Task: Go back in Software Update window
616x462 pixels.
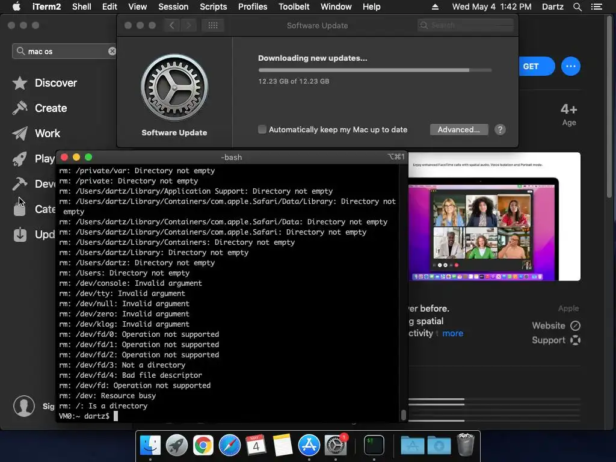Action: coord(171,25)
